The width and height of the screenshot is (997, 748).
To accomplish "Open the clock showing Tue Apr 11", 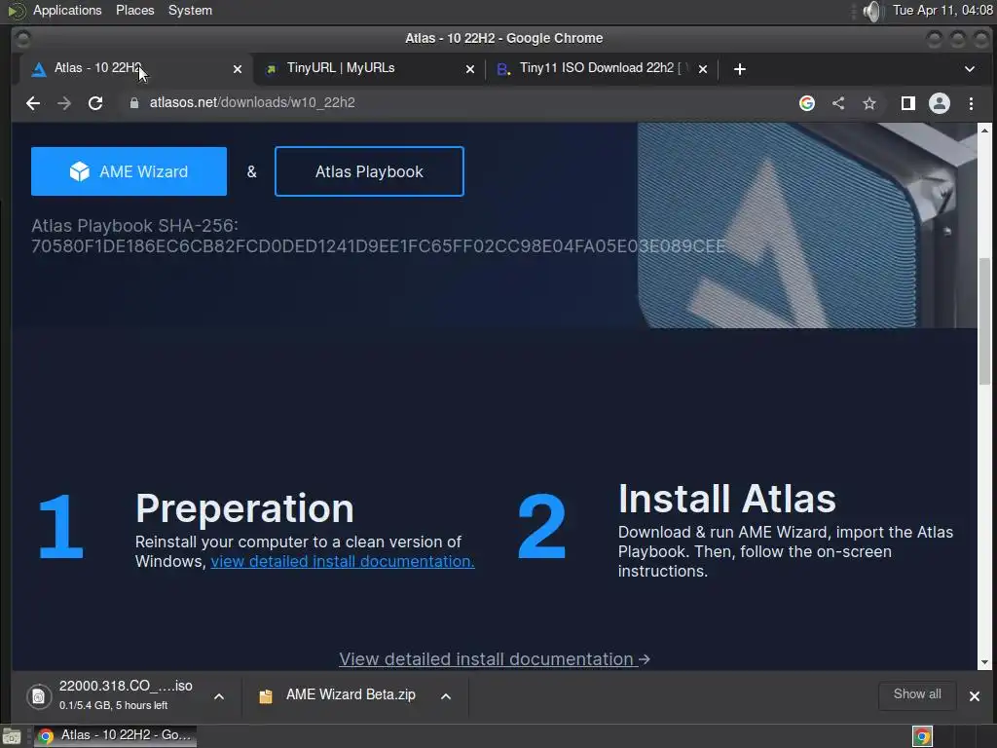I will pos(942,10).
